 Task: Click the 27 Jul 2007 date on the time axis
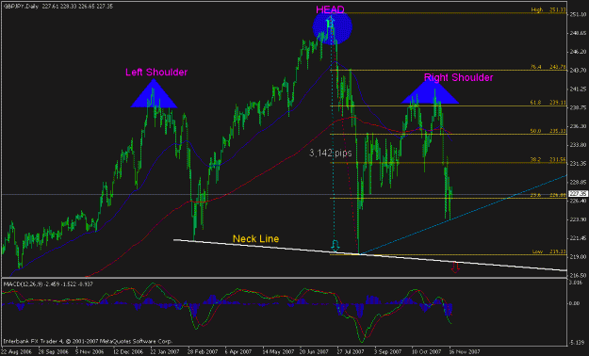(x=351, y=352)
